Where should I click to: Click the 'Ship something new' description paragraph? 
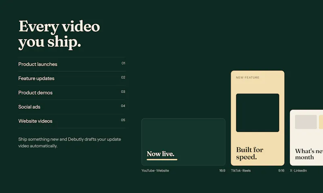tap(69, 143)
